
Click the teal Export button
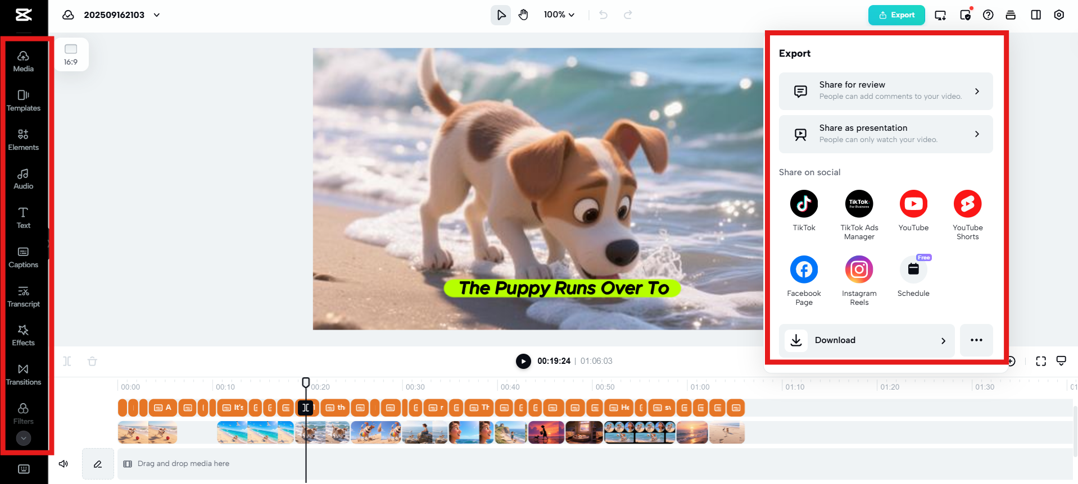tap(896, 15)
